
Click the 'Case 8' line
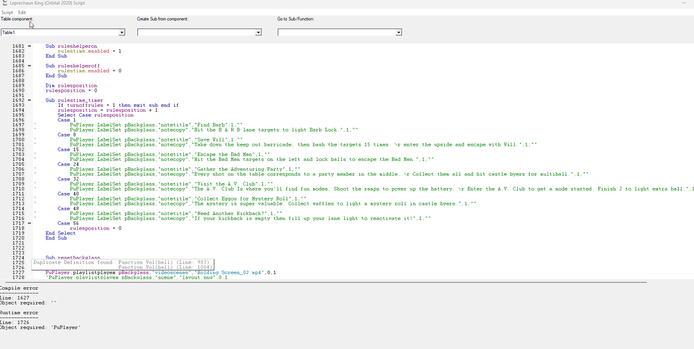pyautogui.click(x=67, y=135)
